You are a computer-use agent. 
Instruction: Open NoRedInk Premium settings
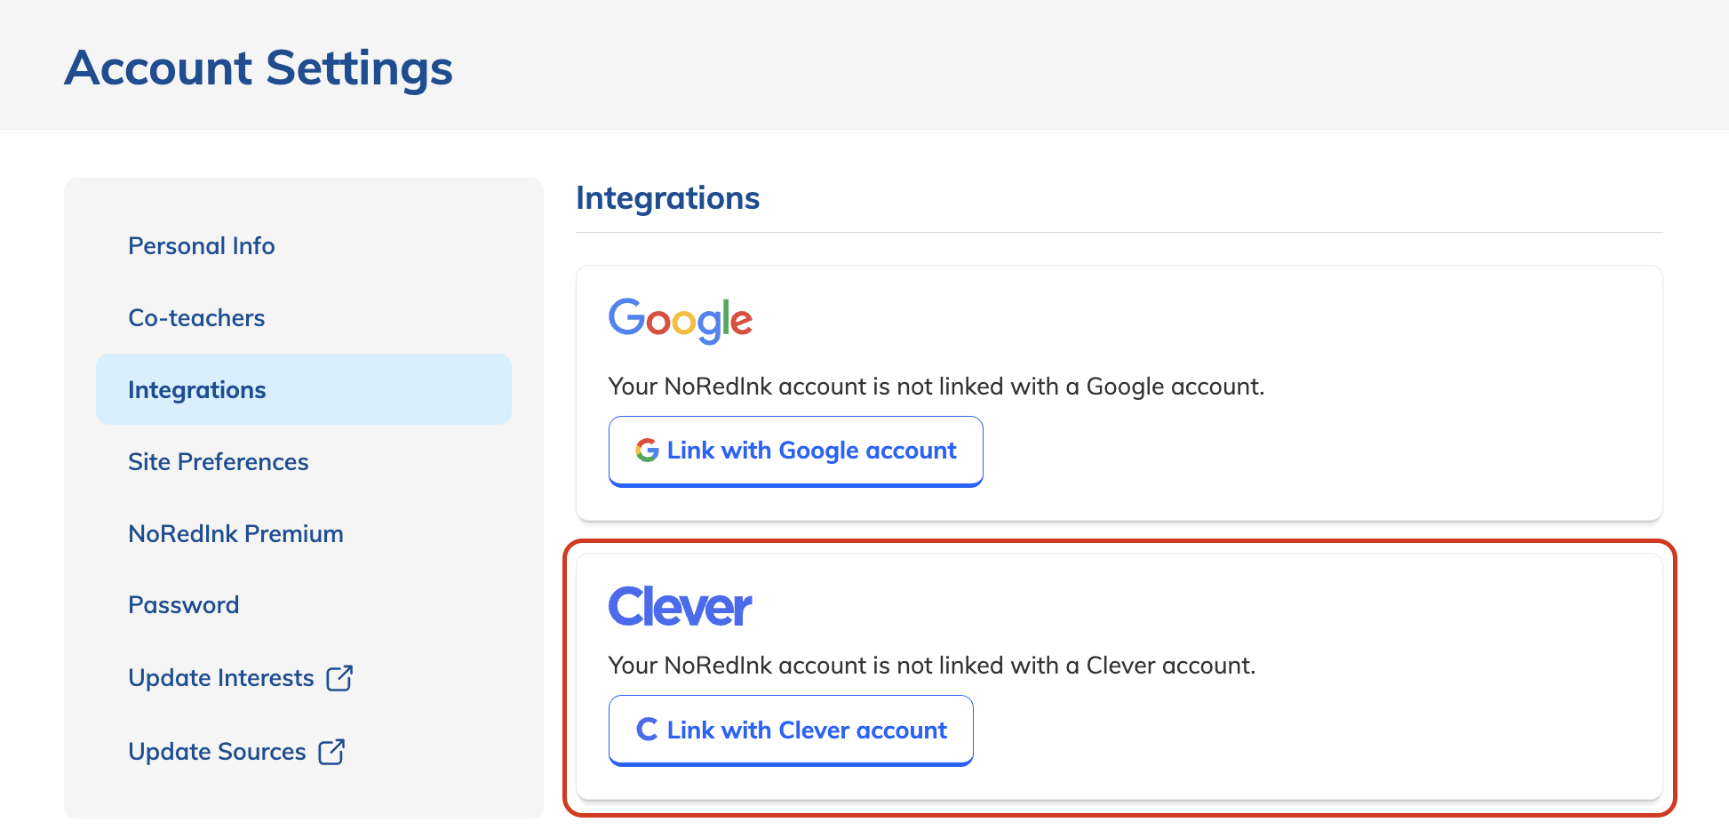tap(235, 533)
